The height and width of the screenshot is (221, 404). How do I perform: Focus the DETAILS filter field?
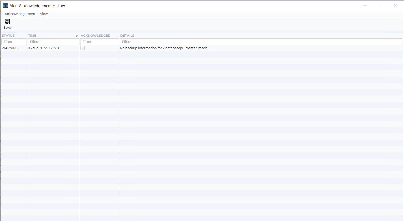(x=260, y=42)
